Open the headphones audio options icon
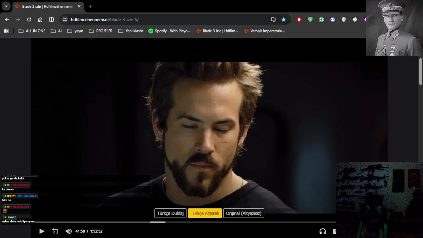This screenshot has height=238, width=423. pyautogui.click(x=323, y=231)
